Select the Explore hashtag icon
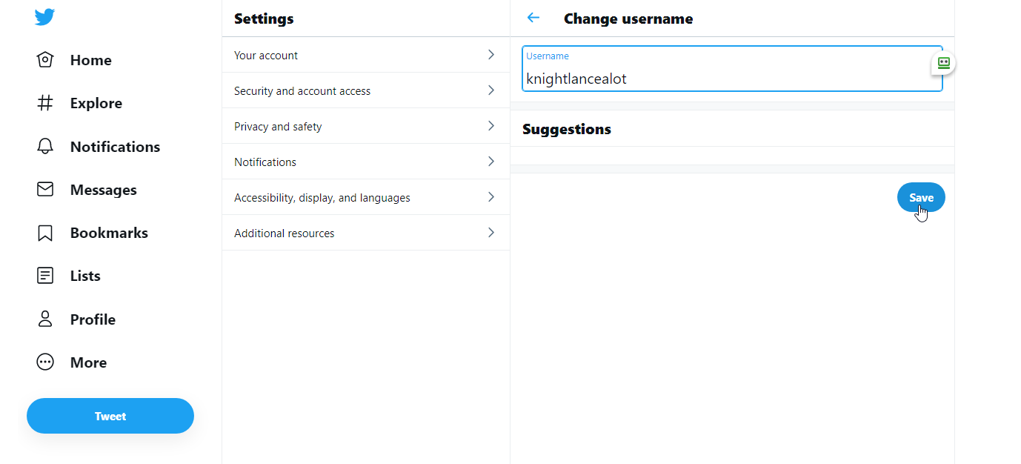 (x=45, y=103)
